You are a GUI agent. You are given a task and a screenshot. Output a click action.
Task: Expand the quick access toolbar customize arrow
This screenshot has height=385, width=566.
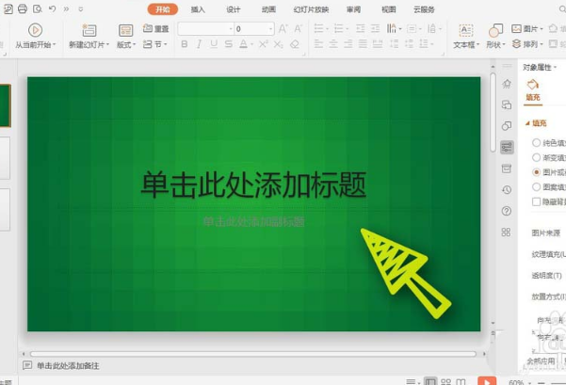coord(81,9)
